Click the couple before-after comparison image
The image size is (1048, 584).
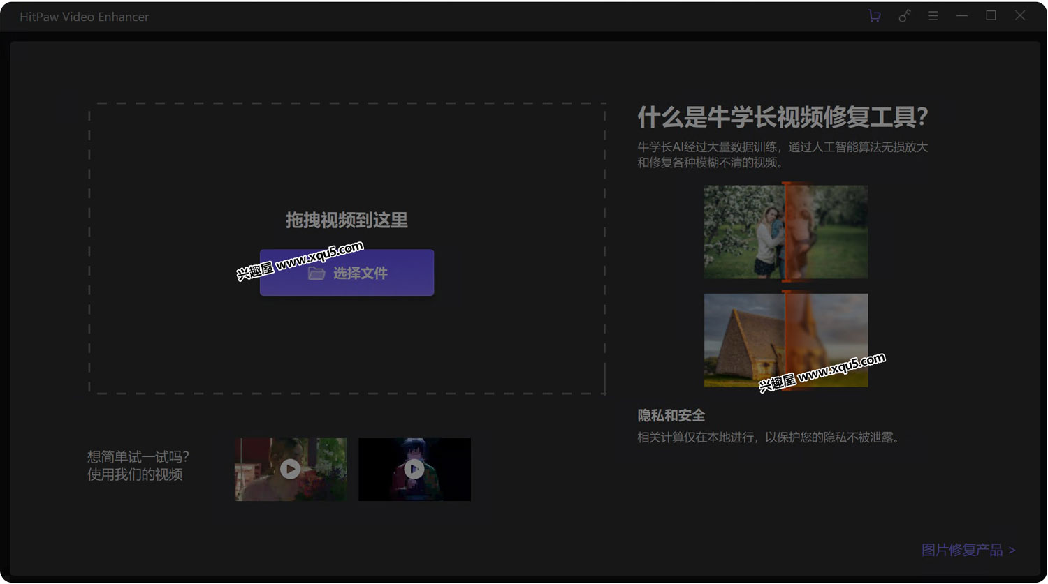coord(786,232)
